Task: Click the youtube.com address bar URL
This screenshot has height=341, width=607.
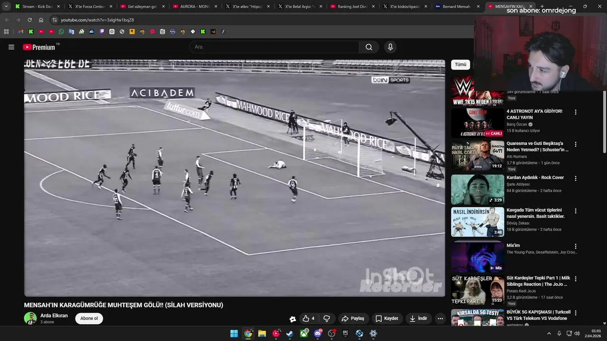Action: coord(97,20)
